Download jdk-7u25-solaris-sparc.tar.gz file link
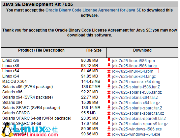The height and width of the screenshot is (138, 180). point(138,113)
